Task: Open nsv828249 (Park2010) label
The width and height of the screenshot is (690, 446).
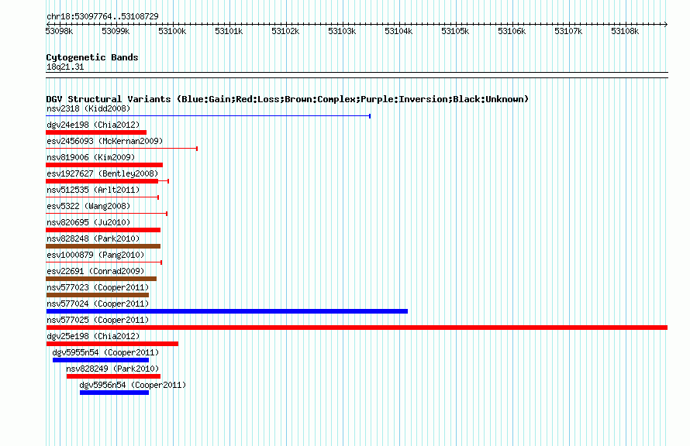Action: (112, 369)
